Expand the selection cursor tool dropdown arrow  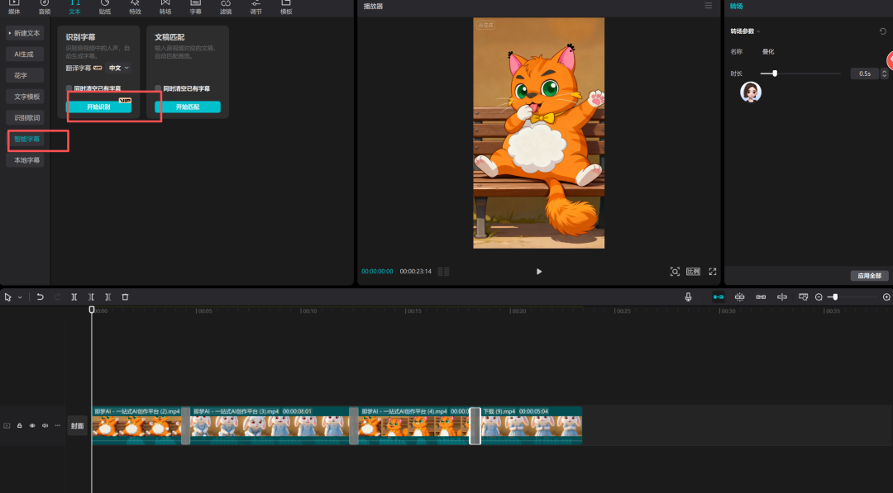[20, 296]
